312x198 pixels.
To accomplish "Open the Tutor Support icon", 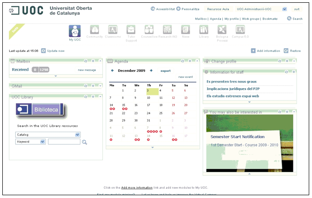I will (x=131, y=30).
